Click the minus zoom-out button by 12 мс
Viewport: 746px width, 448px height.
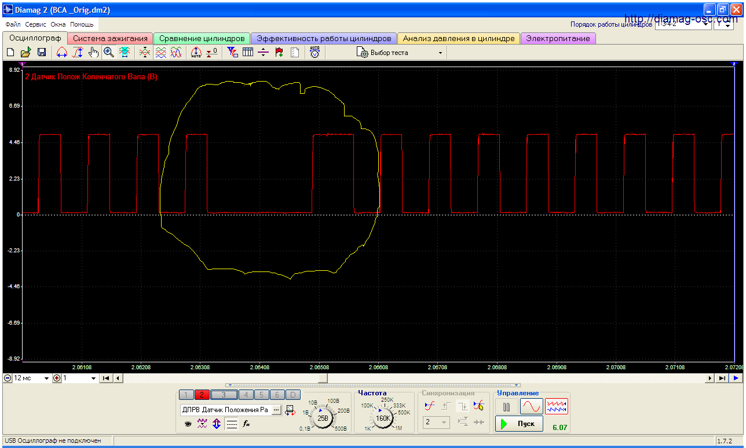pyautogui.click(x=8, y=379)
